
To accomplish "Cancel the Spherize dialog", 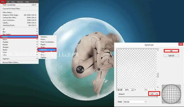I will [171, 55].
